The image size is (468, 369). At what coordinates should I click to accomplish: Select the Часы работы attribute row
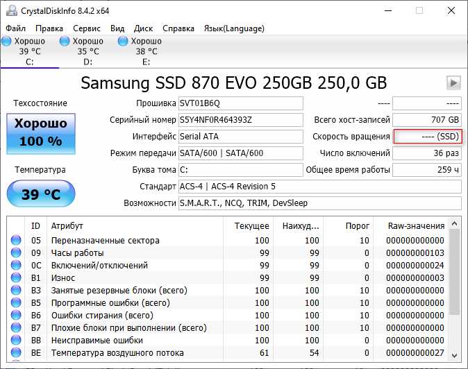click(x=228, y=252)
